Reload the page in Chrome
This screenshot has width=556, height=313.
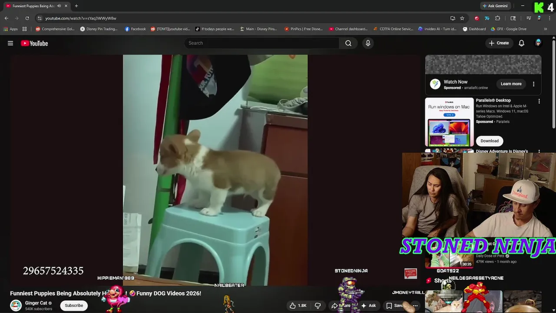pyautogui.click(x=27, y=18)
